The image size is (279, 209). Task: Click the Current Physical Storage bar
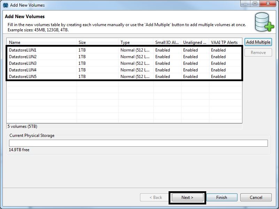pyautogui.click(x=138, y=143)
